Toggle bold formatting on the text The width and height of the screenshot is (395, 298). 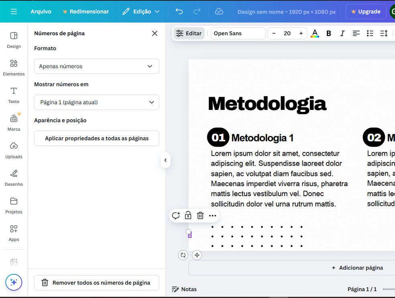tap(328, 33)
